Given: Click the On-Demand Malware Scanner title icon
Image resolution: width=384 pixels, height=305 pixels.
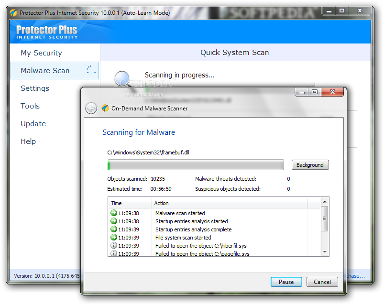Looking at the screenshot, I should [105, 108].
